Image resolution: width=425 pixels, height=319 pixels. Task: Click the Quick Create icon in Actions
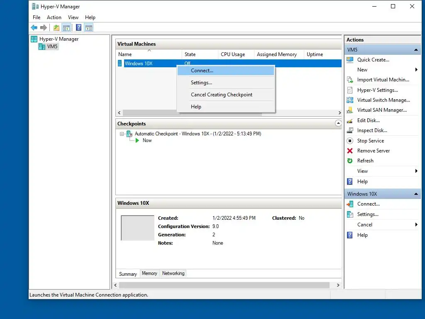pos(350,60)
